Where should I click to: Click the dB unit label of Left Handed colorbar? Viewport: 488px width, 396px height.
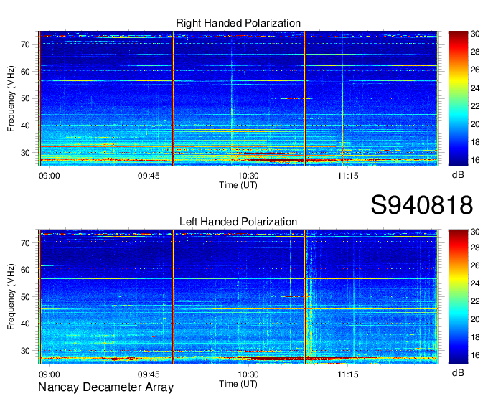[458, 373]
